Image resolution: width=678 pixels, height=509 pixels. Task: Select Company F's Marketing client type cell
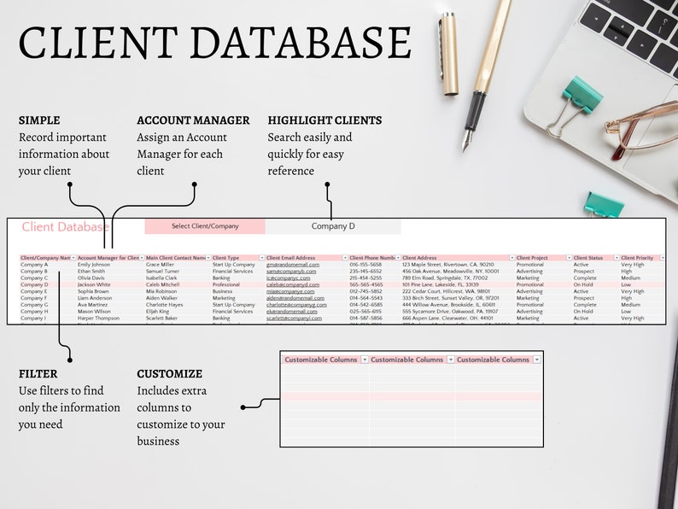coord(224,298)
